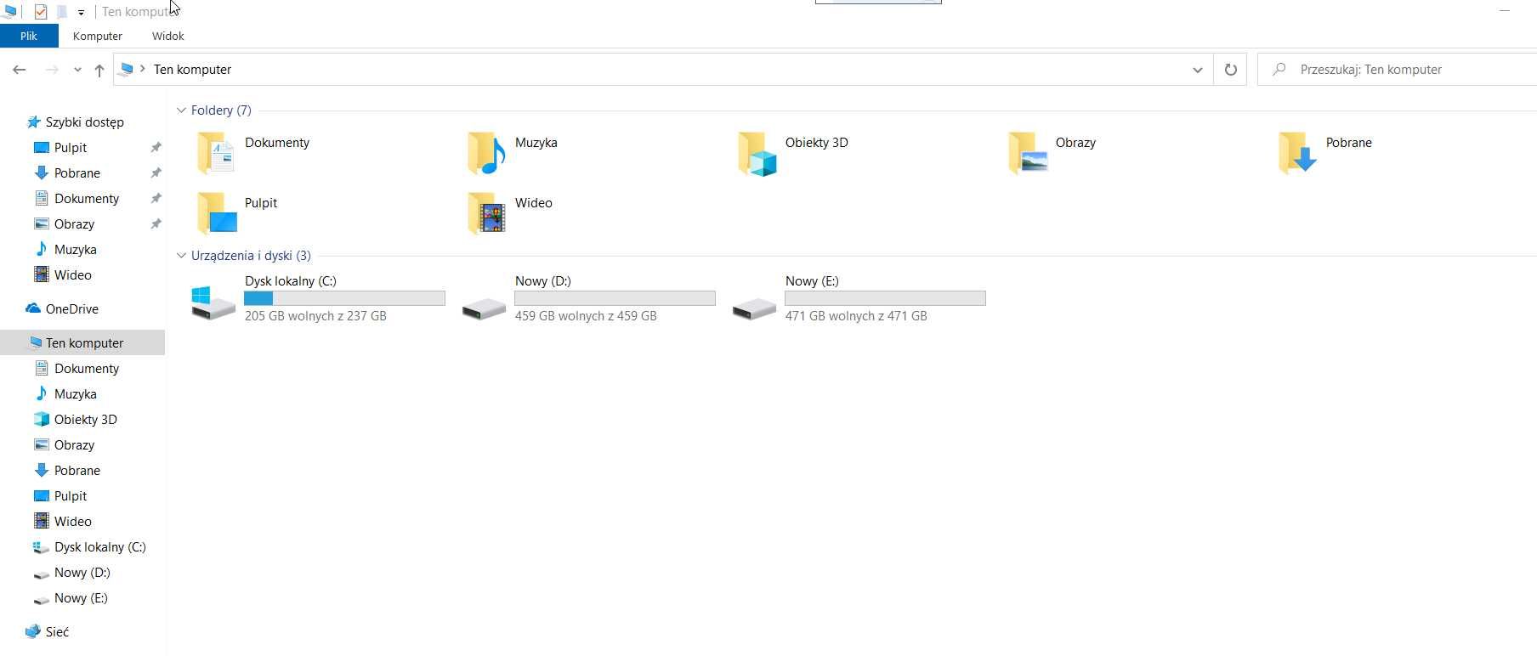Click the computer icon in address bar
Image resolution: width=1537 pixels, height=656 pixels.
pyautogui.click(x=127, y=69)
